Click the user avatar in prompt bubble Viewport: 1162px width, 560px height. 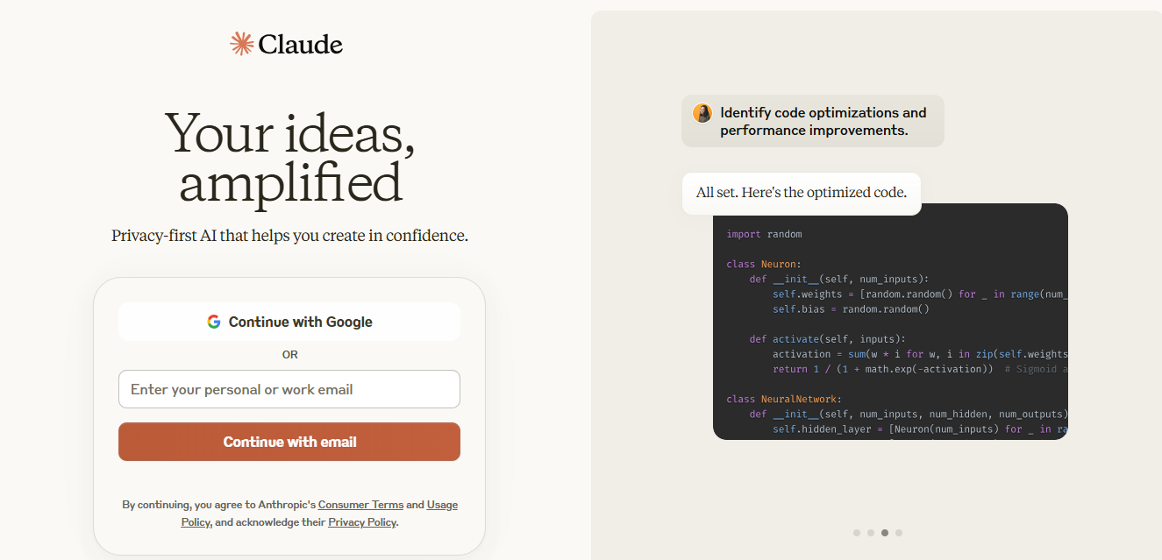point(702,113)
